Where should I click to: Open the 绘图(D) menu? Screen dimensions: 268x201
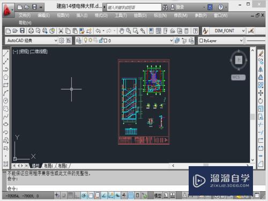pyautogui.click(x=140, y=16)
